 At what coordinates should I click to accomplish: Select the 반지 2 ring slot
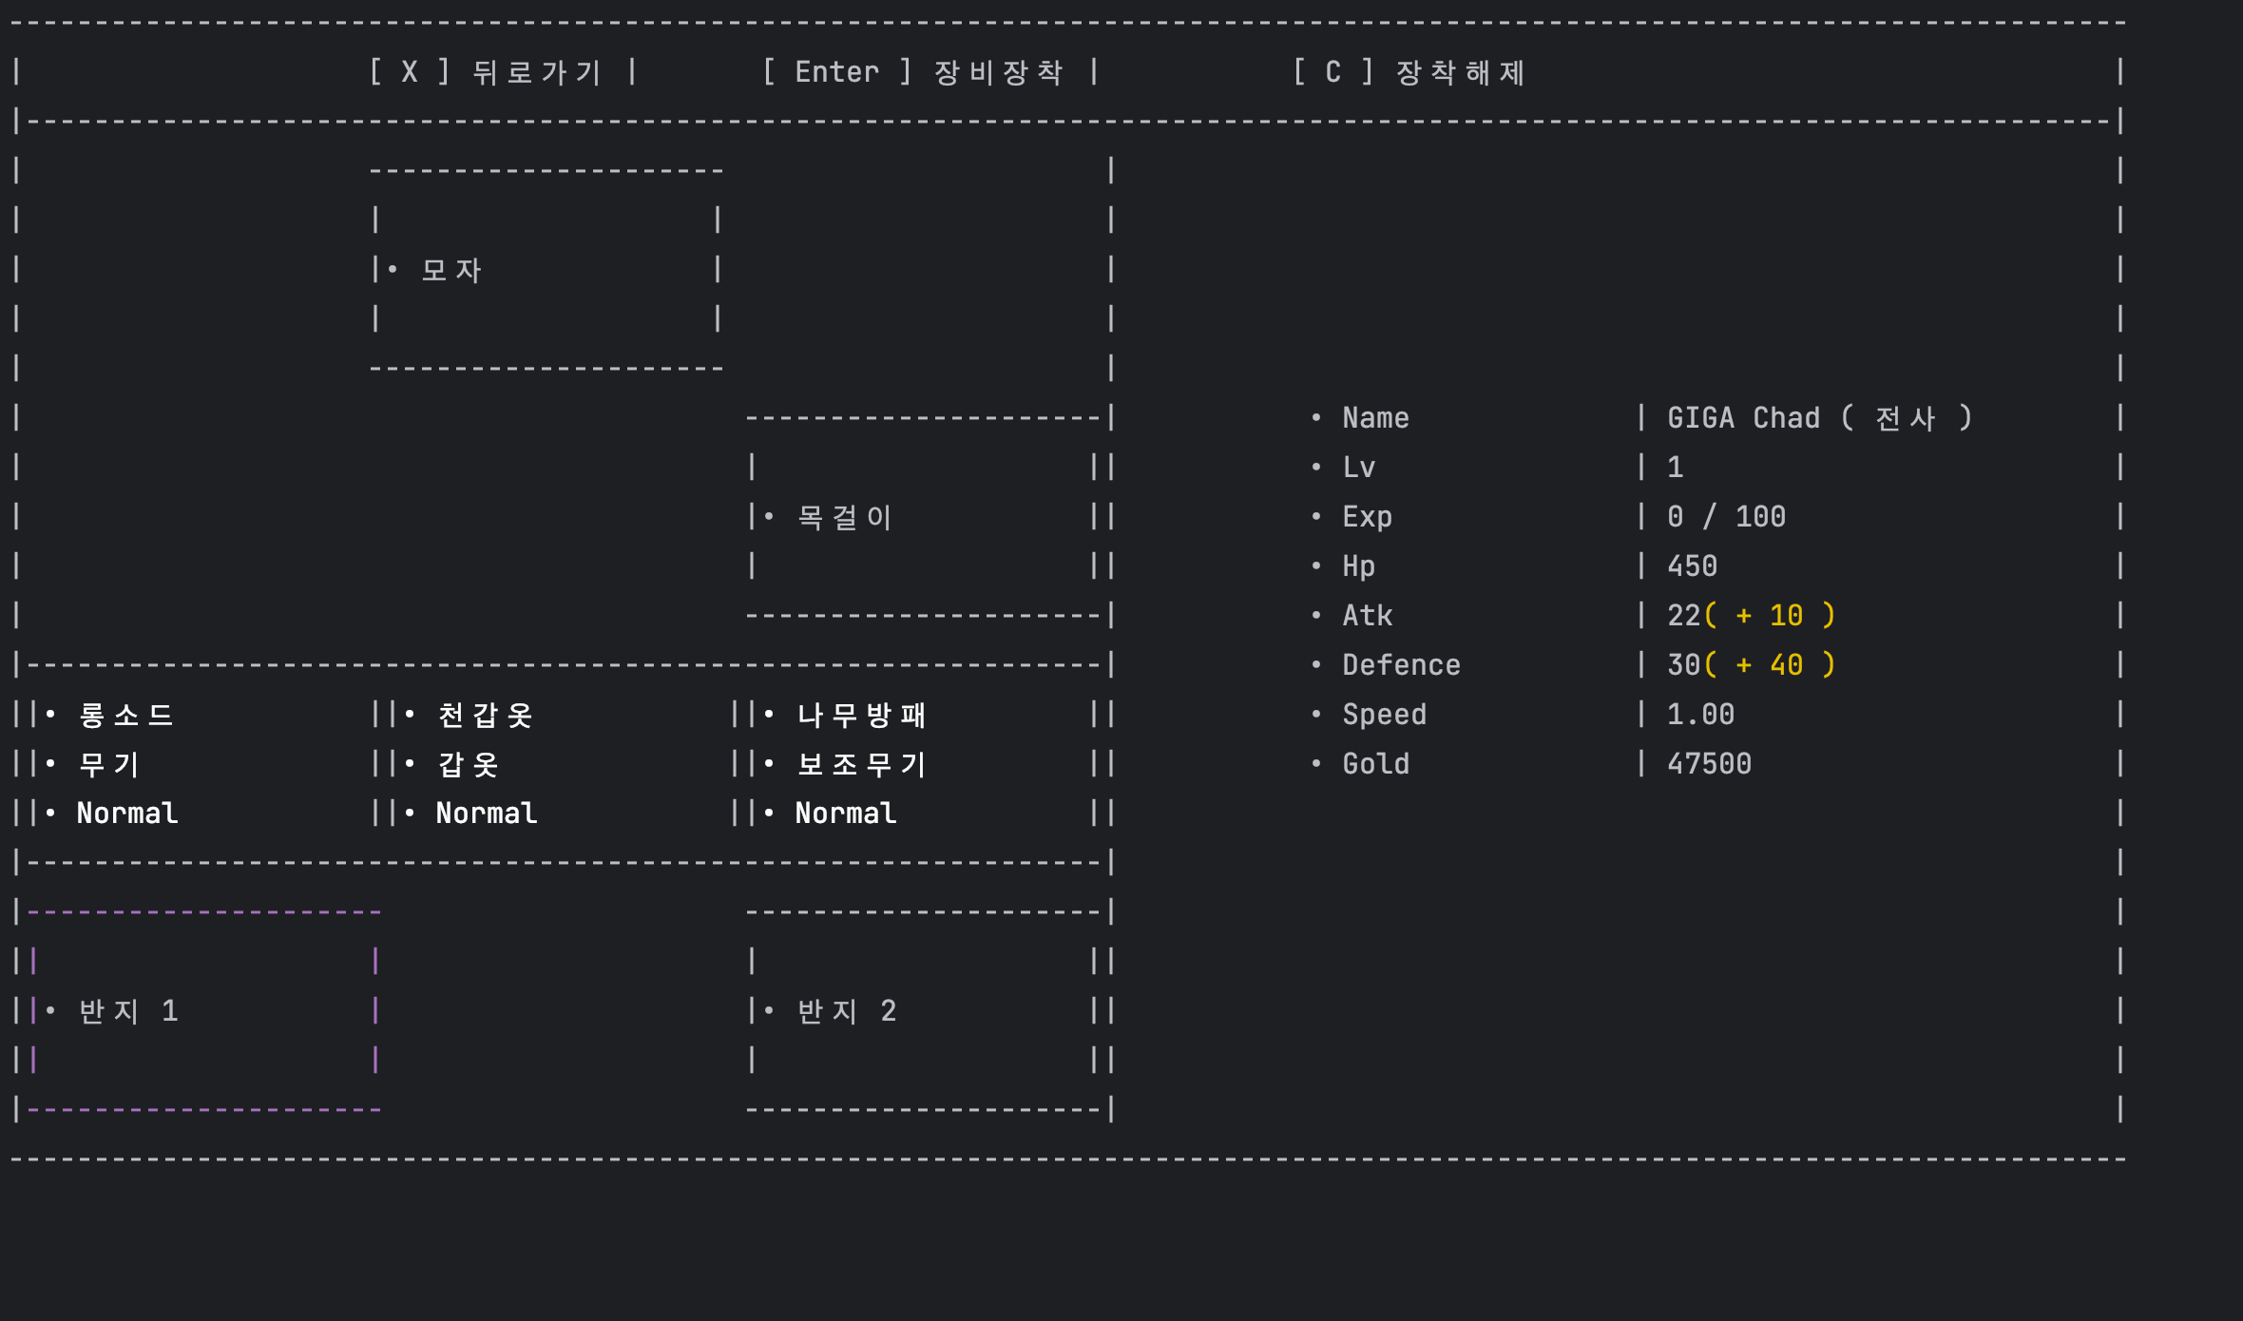(x=846, y=1011)
